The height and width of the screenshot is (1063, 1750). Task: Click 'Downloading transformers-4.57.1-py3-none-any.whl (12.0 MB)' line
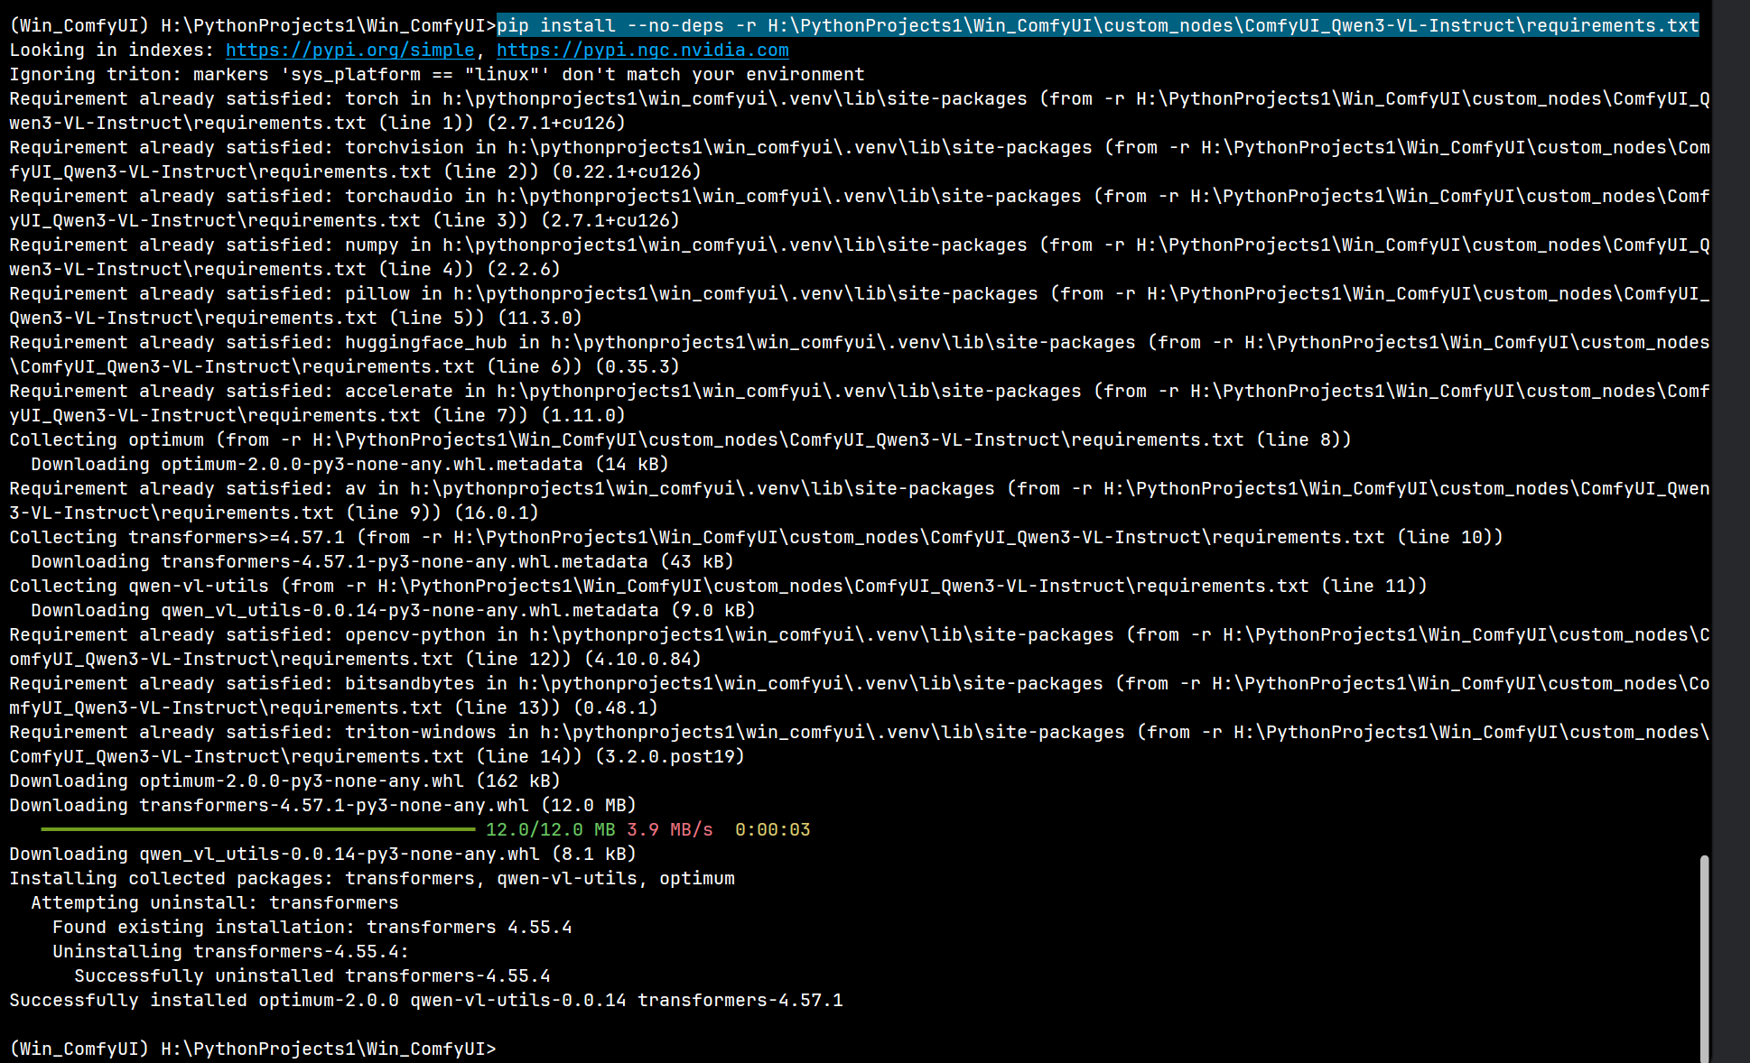pyautogui.click(x=323, y=806)
